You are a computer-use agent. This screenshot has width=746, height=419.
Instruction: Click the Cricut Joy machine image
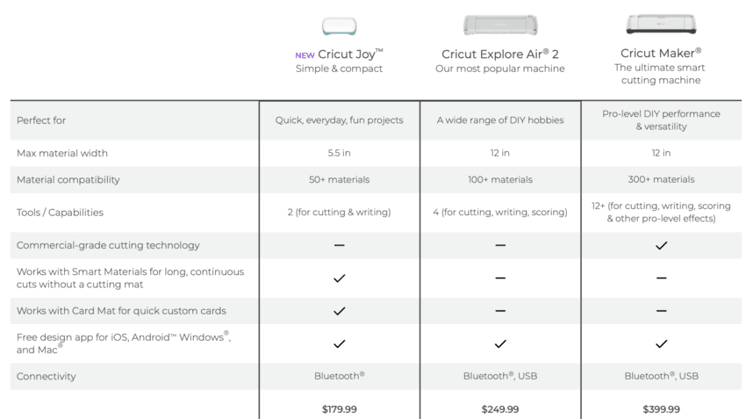[339, 26]
